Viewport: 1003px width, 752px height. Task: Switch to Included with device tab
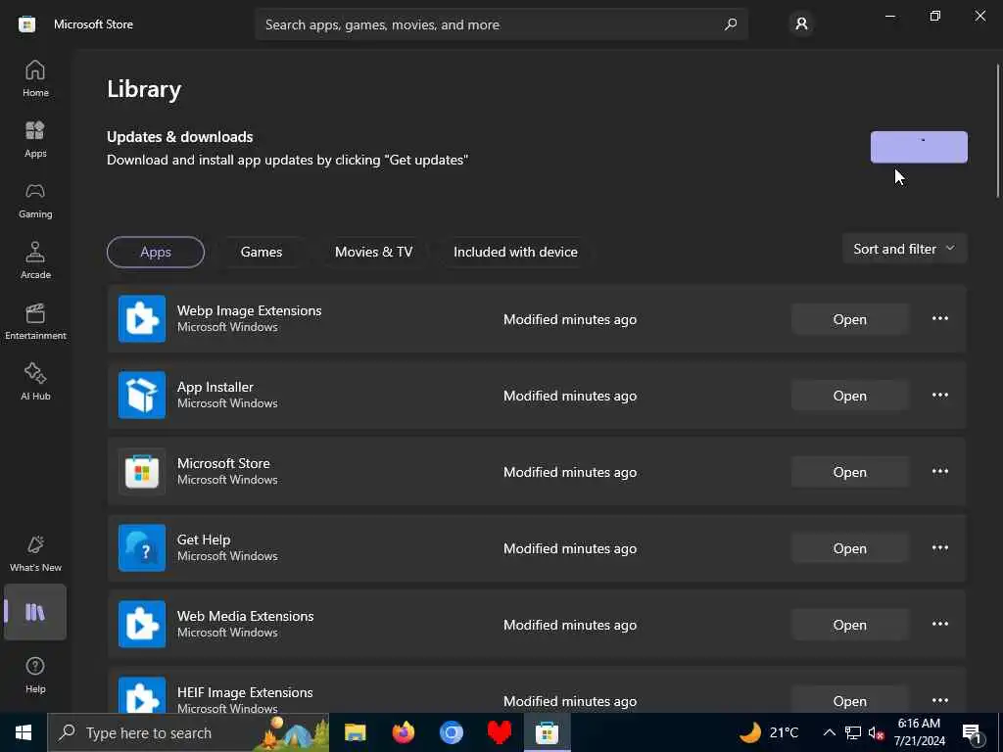click(515, 252)
